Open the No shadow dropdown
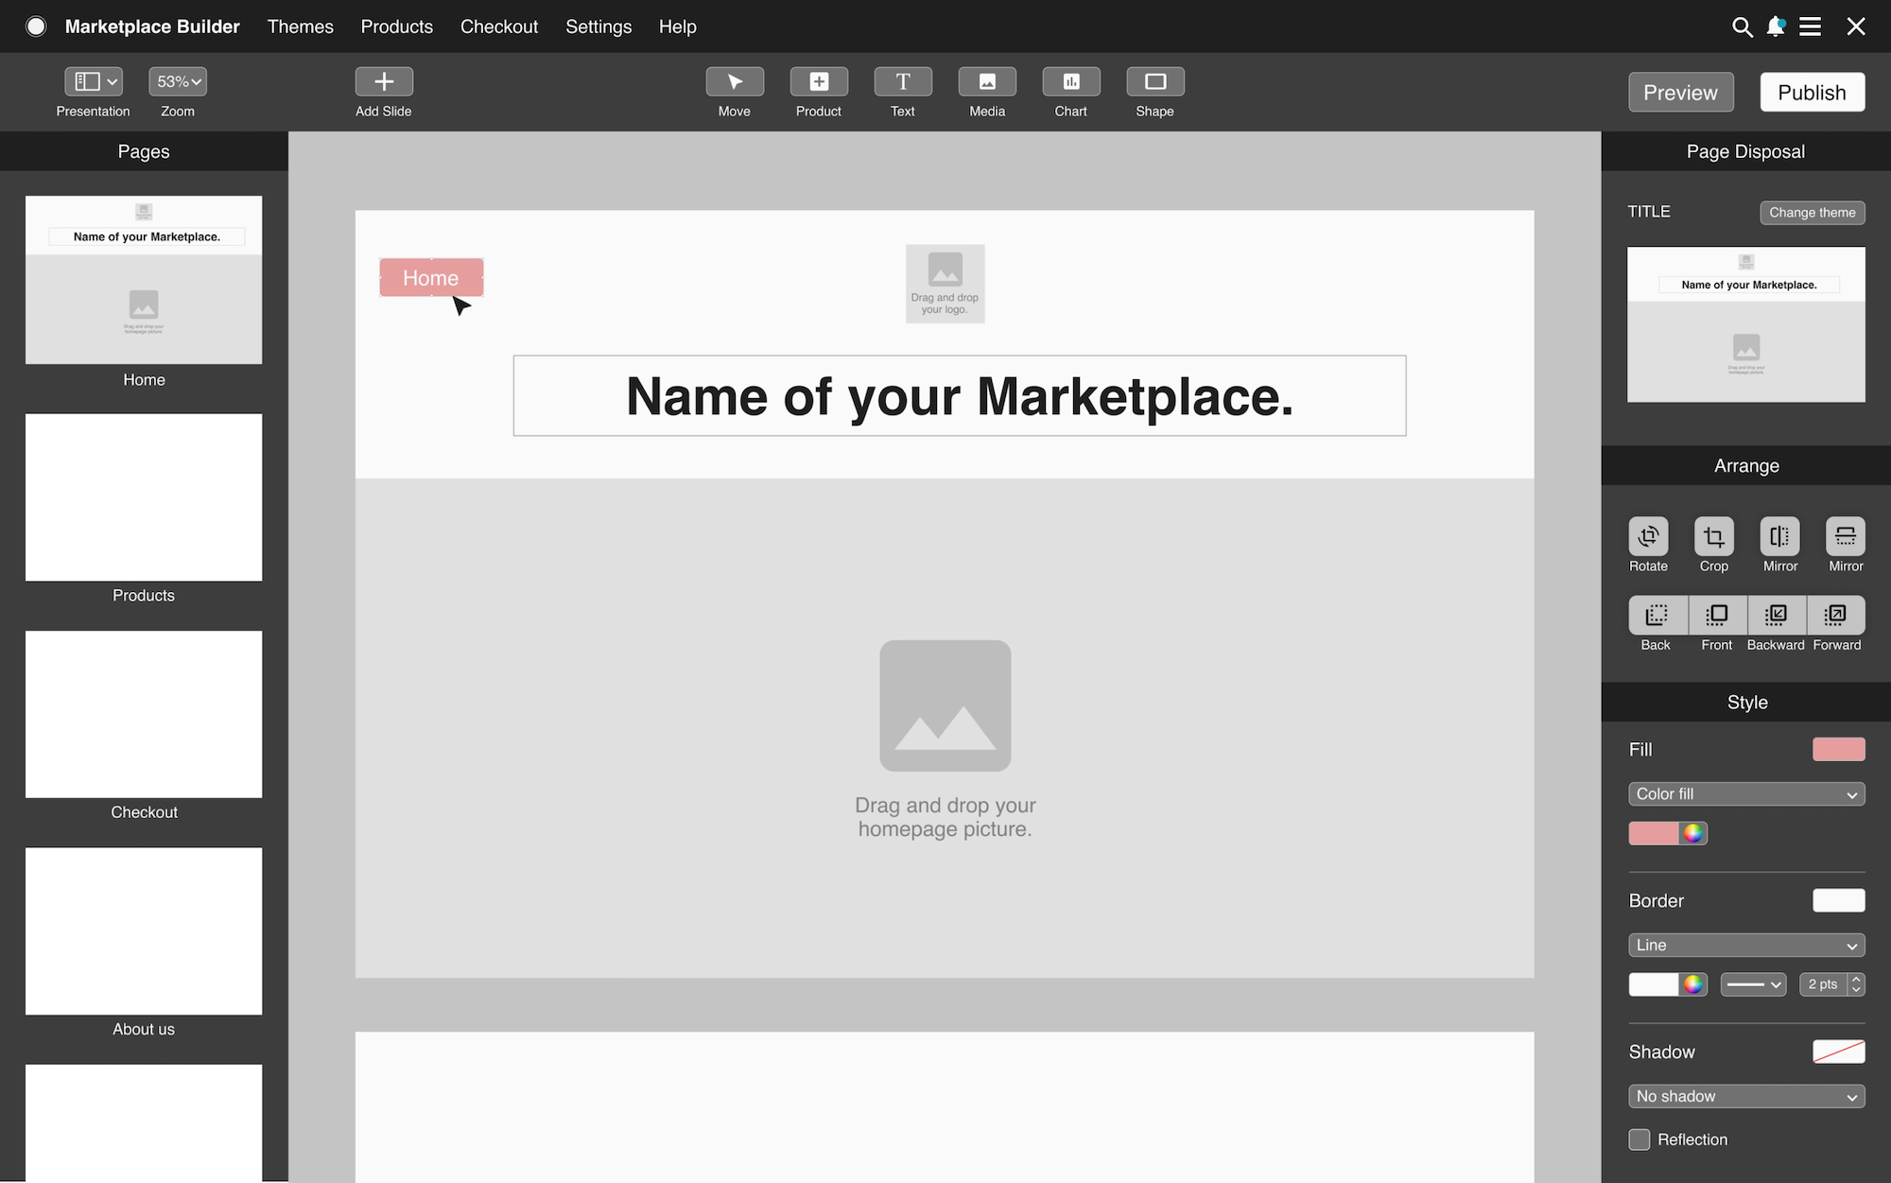This screenshot has height=1183, width=1891. point(1745,1096)
